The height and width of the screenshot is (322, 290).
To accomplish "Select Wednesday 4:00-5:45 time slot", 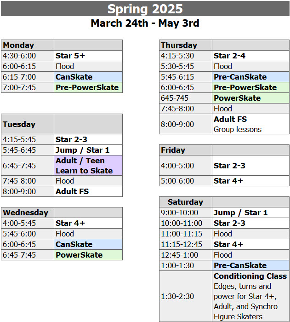I will [x=28, y=223].
